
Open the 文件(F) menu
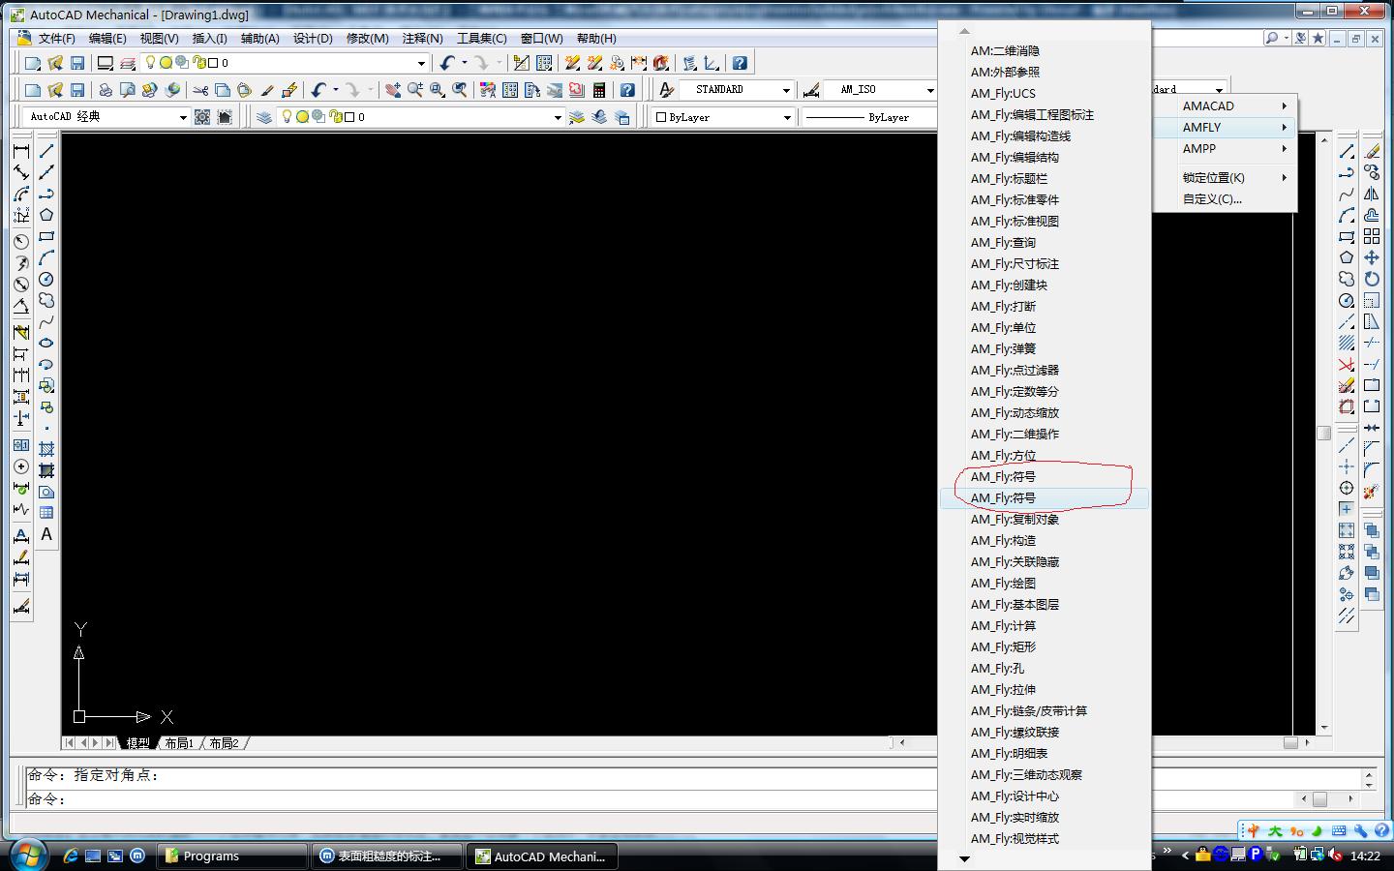click(56, 39)
